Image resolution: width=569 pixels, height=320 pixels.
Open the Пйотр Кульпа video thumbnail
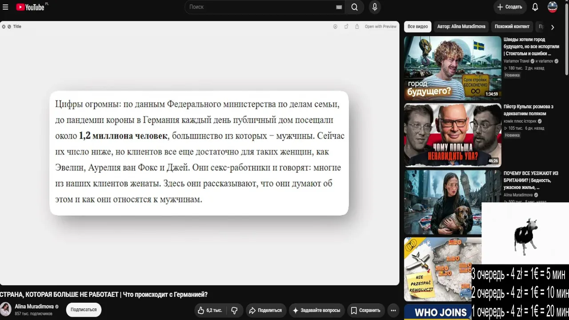click(453, 135)
